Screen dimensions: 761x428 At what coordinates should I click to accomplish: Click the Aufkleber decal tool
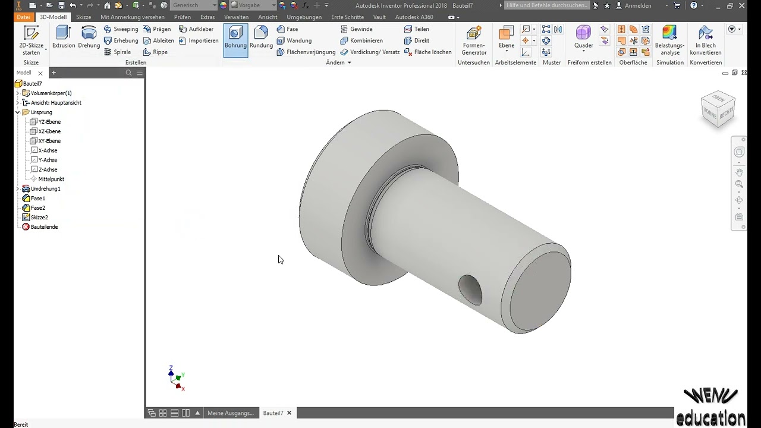tap(196, 29)
